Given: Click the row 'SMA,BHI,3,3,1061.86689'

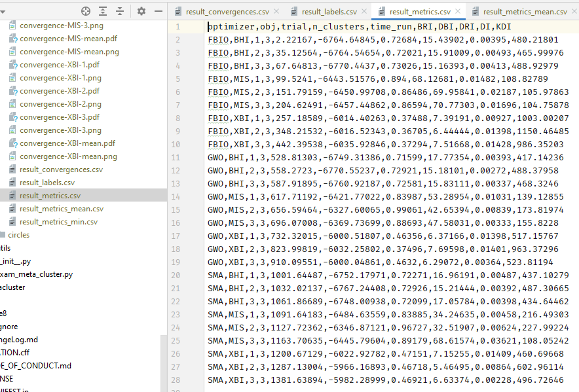Looking at the screenshot, I should (388, 302).
